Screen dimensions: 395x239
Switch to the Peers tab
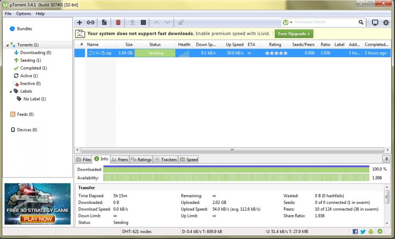click(x=119, y=159)
